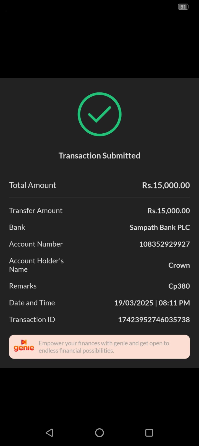Select the date and time value
The height and width of the screenshot is (446, 199).
coord(152,303)
